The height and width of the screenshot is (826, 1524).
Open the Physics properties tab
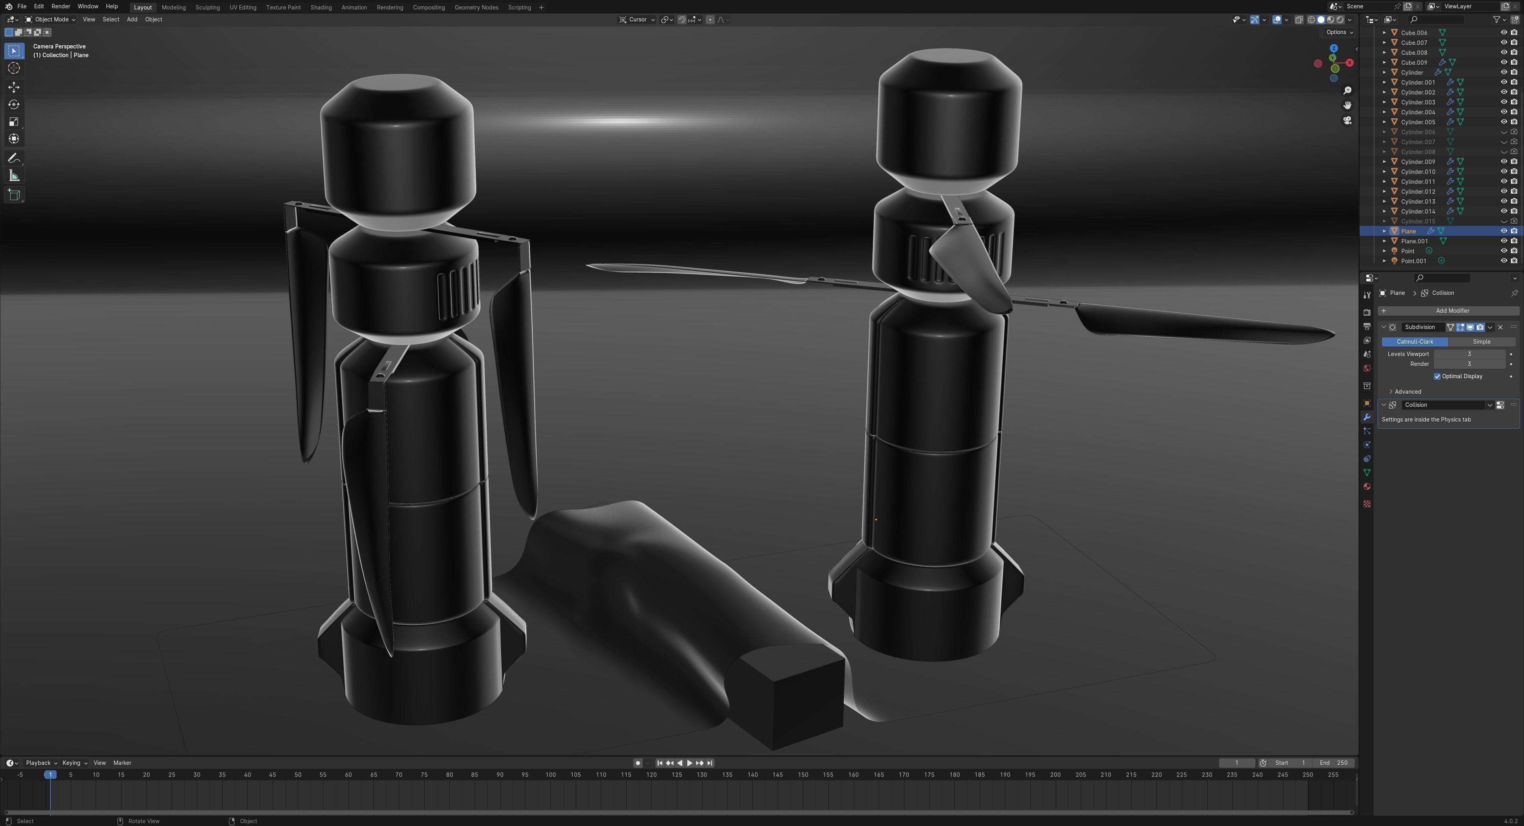pyautogui.click(x=1366, y=445)
